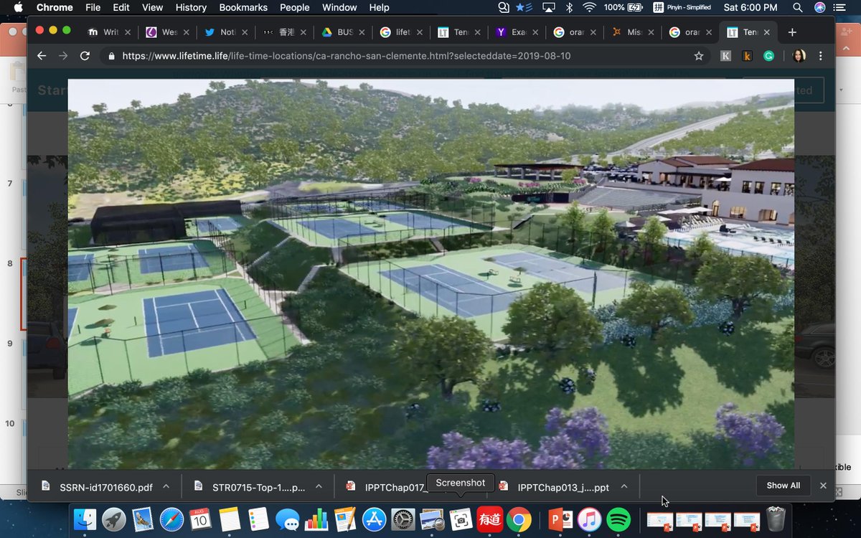Image resolution: width=861 pixels, height=538 pixels.
Task: Open the Grammarly extension
Action: [768, 56]
